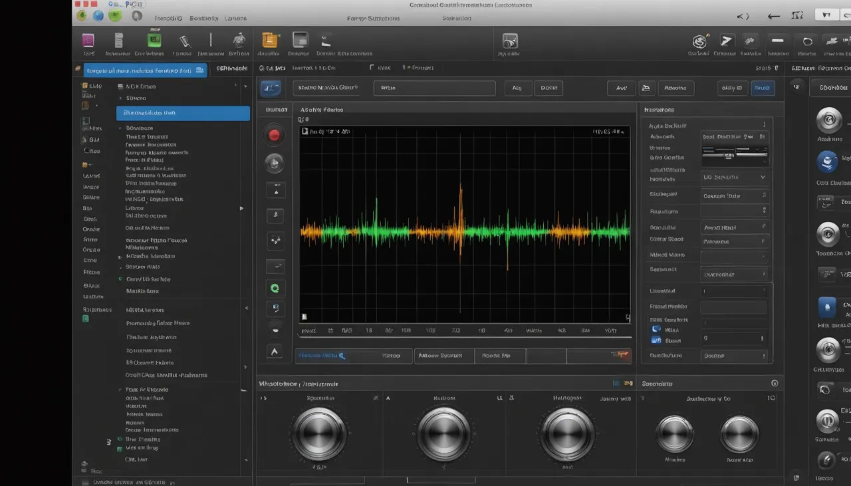Toggle the small checkbox at the waveform's top-left corner

coord(305,132)
